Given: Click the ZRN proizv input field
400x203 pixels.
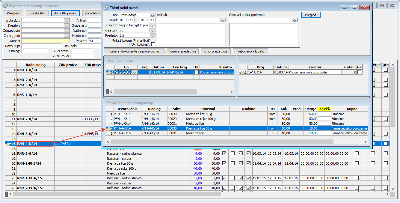Looking at the screenshot, I should click(83, 51).
